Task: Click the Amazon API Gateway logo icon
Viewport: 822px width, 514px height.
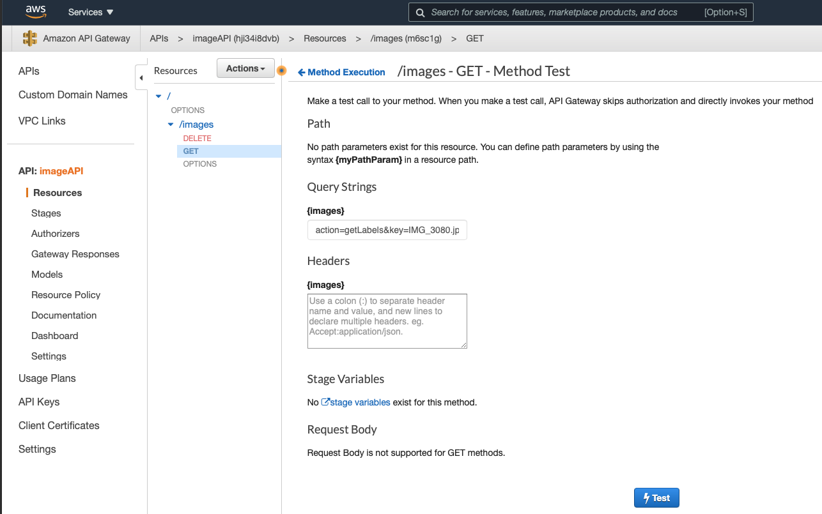Action: click(x=30, y=38)
